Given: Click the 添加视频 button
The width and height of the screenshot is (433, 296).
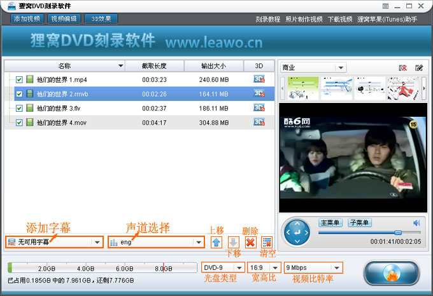Looking at the screenshot, I should click(27, 18).
